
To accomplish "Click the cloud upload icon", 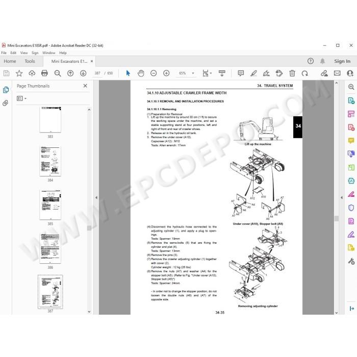I will point(32,73).
